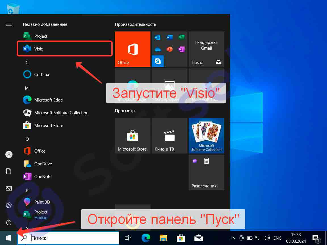Open OneNote from the app list

(x=43, y=176)
